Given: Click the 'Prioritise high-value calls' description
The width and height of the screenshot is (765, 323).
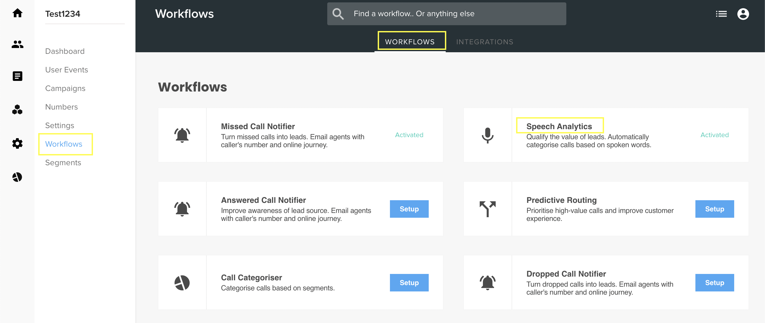Looking at the screenshot, I should click(x=600, y=215).
